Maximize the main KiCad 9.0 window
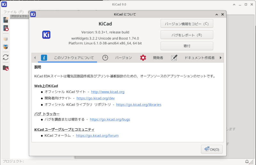 coord(246,4)
